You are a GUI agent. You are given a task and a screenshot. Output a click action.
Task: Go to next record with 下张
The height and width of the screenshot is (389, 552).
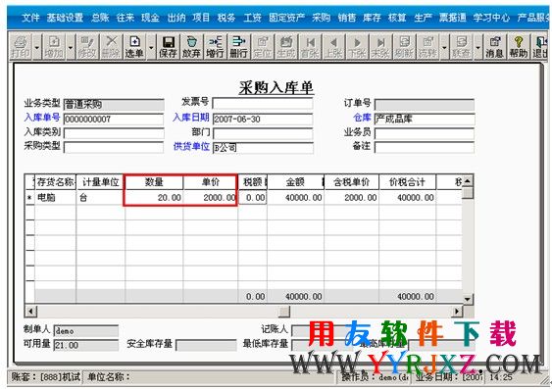[x=357, y=47]
